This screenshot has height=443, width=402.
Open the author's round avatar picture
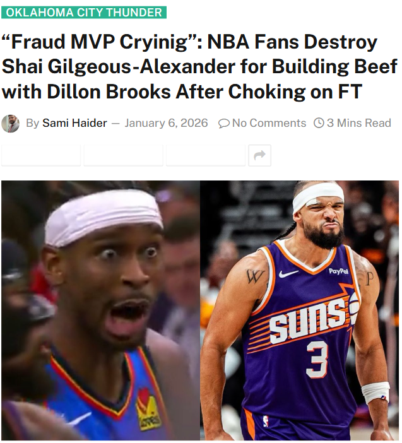click(11, 124)
